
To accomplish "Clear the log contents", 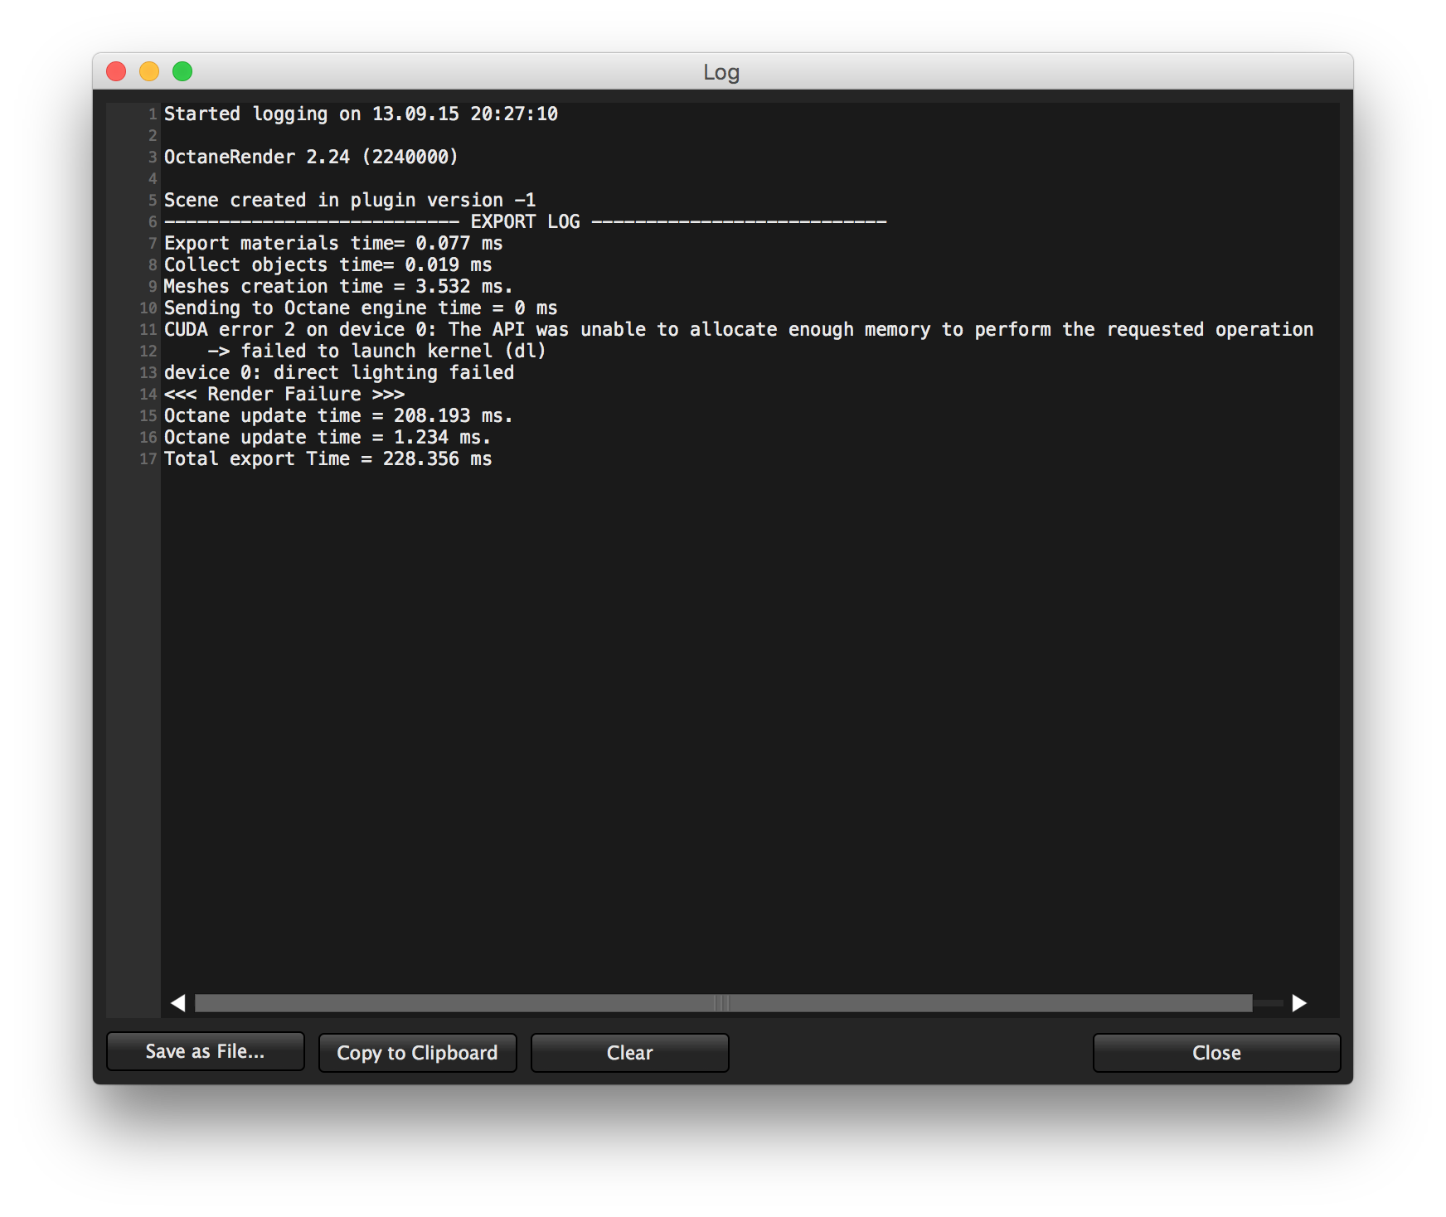I will point(630,1053).
